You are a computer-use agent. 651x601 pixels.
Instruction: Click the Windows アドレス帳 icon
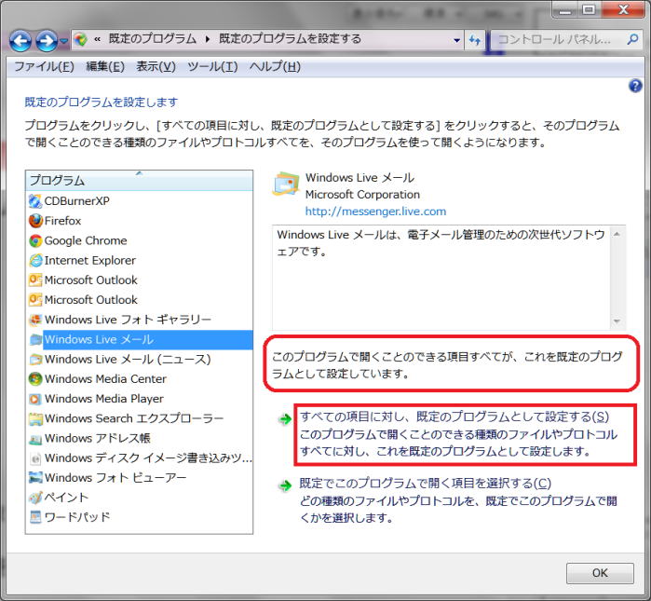(x=35, y=438)
